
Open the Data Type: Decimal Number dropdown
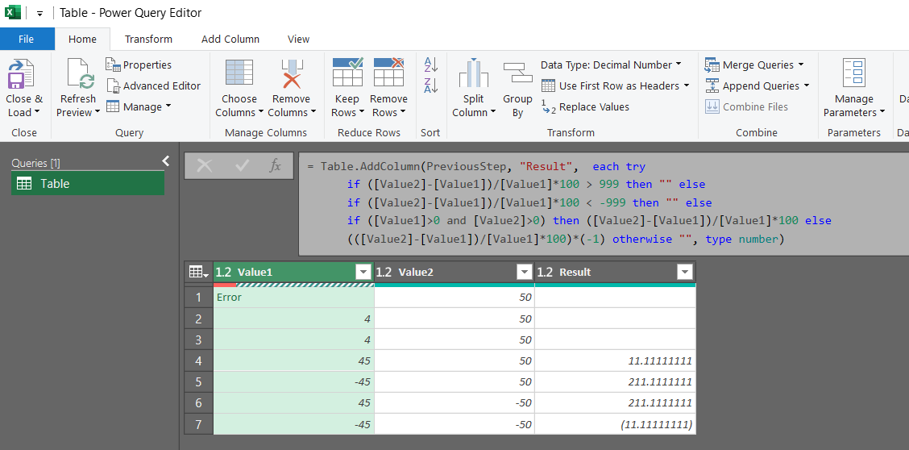pos(611,65)
